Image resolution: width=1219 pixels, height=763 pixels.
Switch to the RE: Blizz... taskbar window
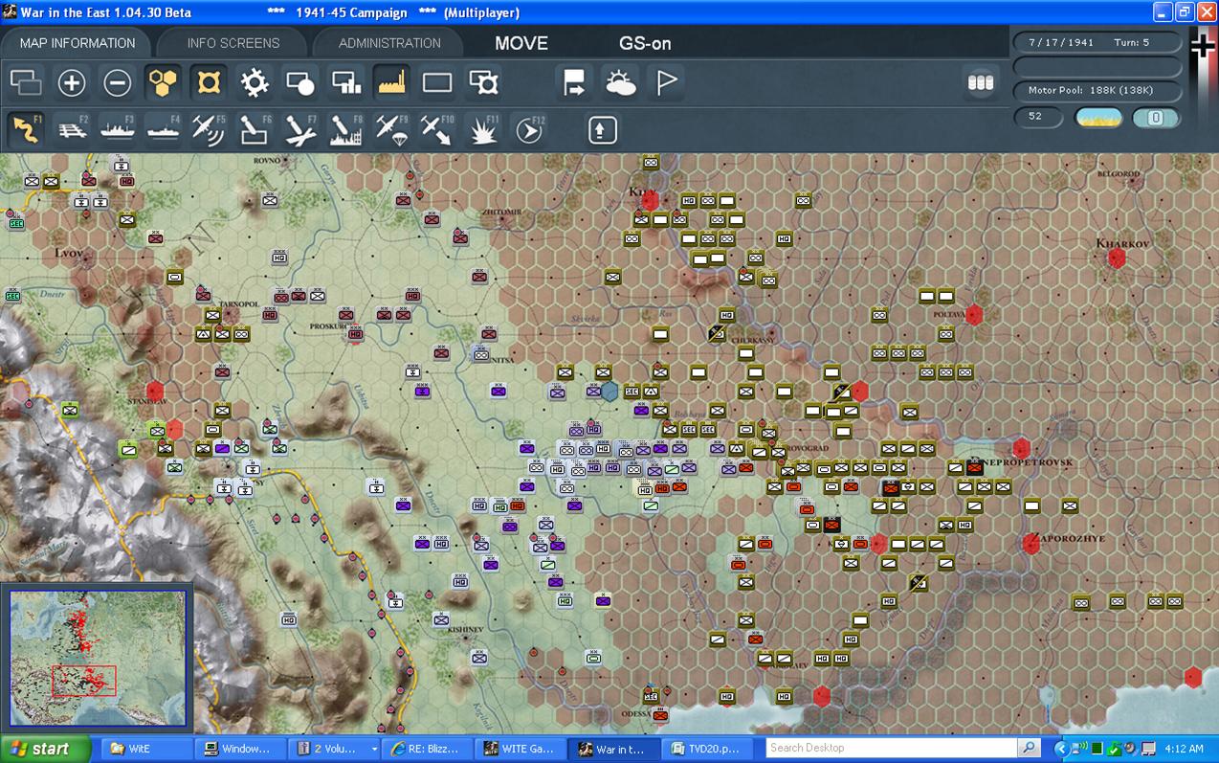click(428, 749)
